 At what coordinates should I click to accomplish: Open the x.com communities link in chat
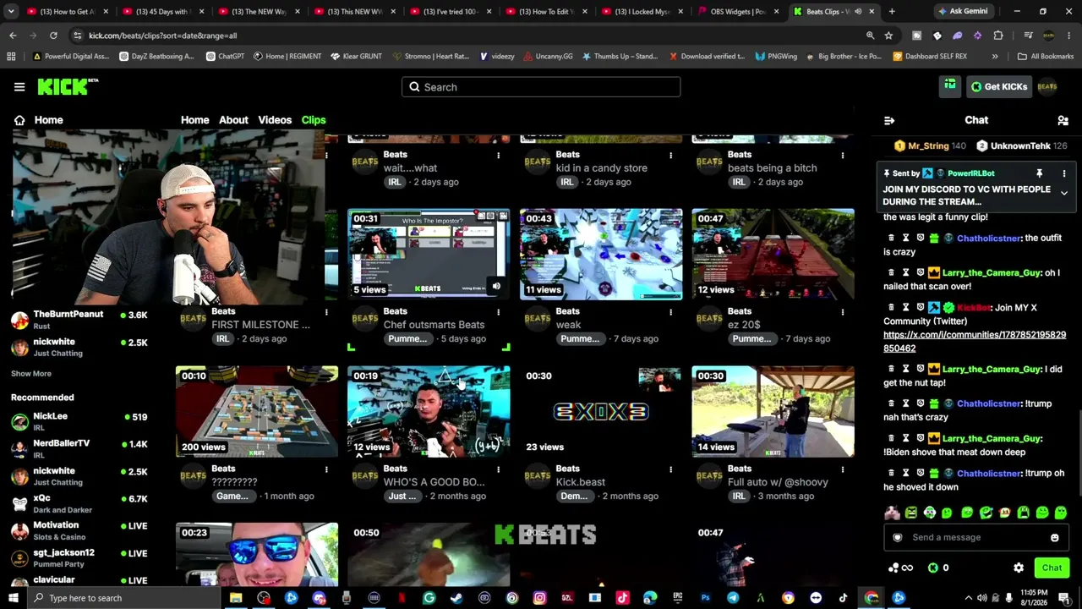click(x=975, y=342)
